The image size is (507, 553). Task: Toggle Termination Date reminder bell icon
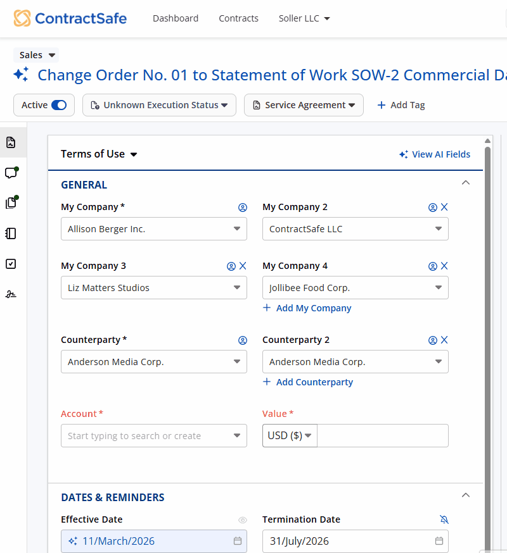pos(444,519)
